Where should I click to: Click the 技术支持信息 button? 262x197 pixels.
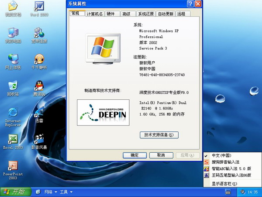(159, 135)
